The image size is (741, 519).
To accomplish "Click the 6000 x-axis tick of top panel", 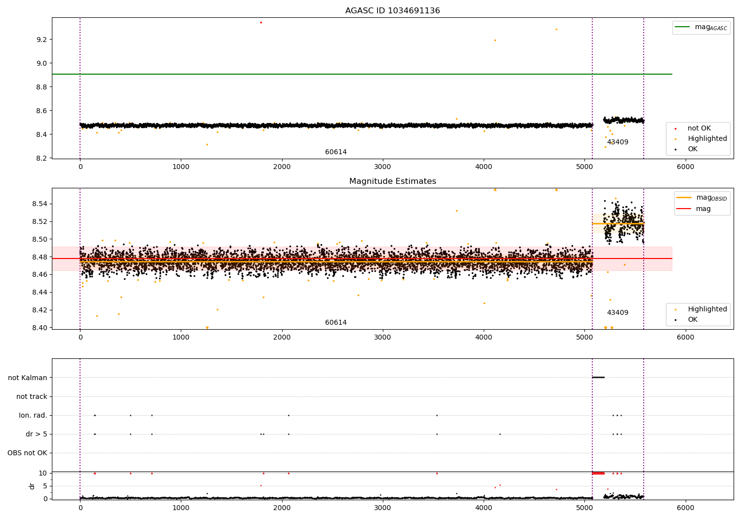I will point(685,167).
